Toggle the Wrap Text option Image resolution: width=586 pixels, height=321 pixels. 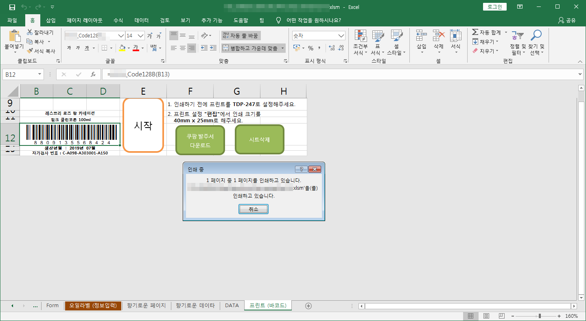click(240, 36)
